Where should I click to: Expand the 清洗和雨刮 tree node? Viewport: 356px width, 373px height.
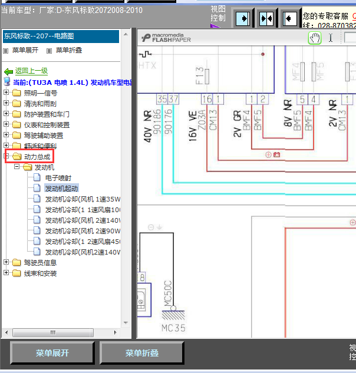(x=6, y=103)
